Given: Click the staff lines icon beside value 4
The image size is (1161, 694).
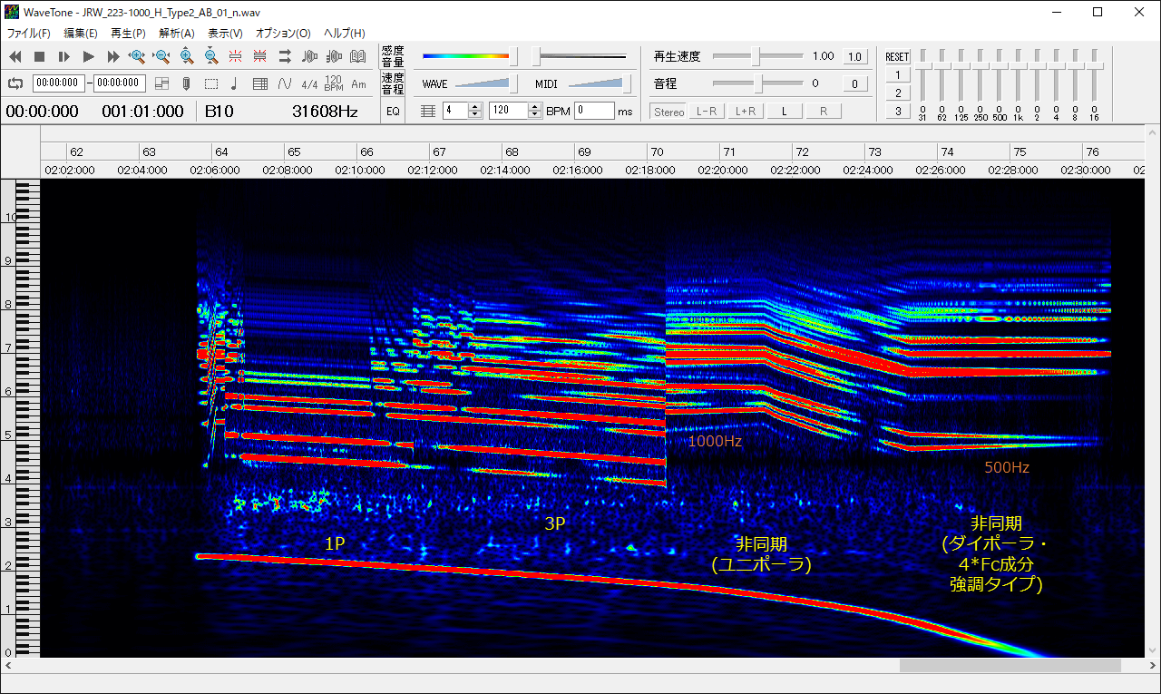Looking at the screenshot, I should 428,111.
